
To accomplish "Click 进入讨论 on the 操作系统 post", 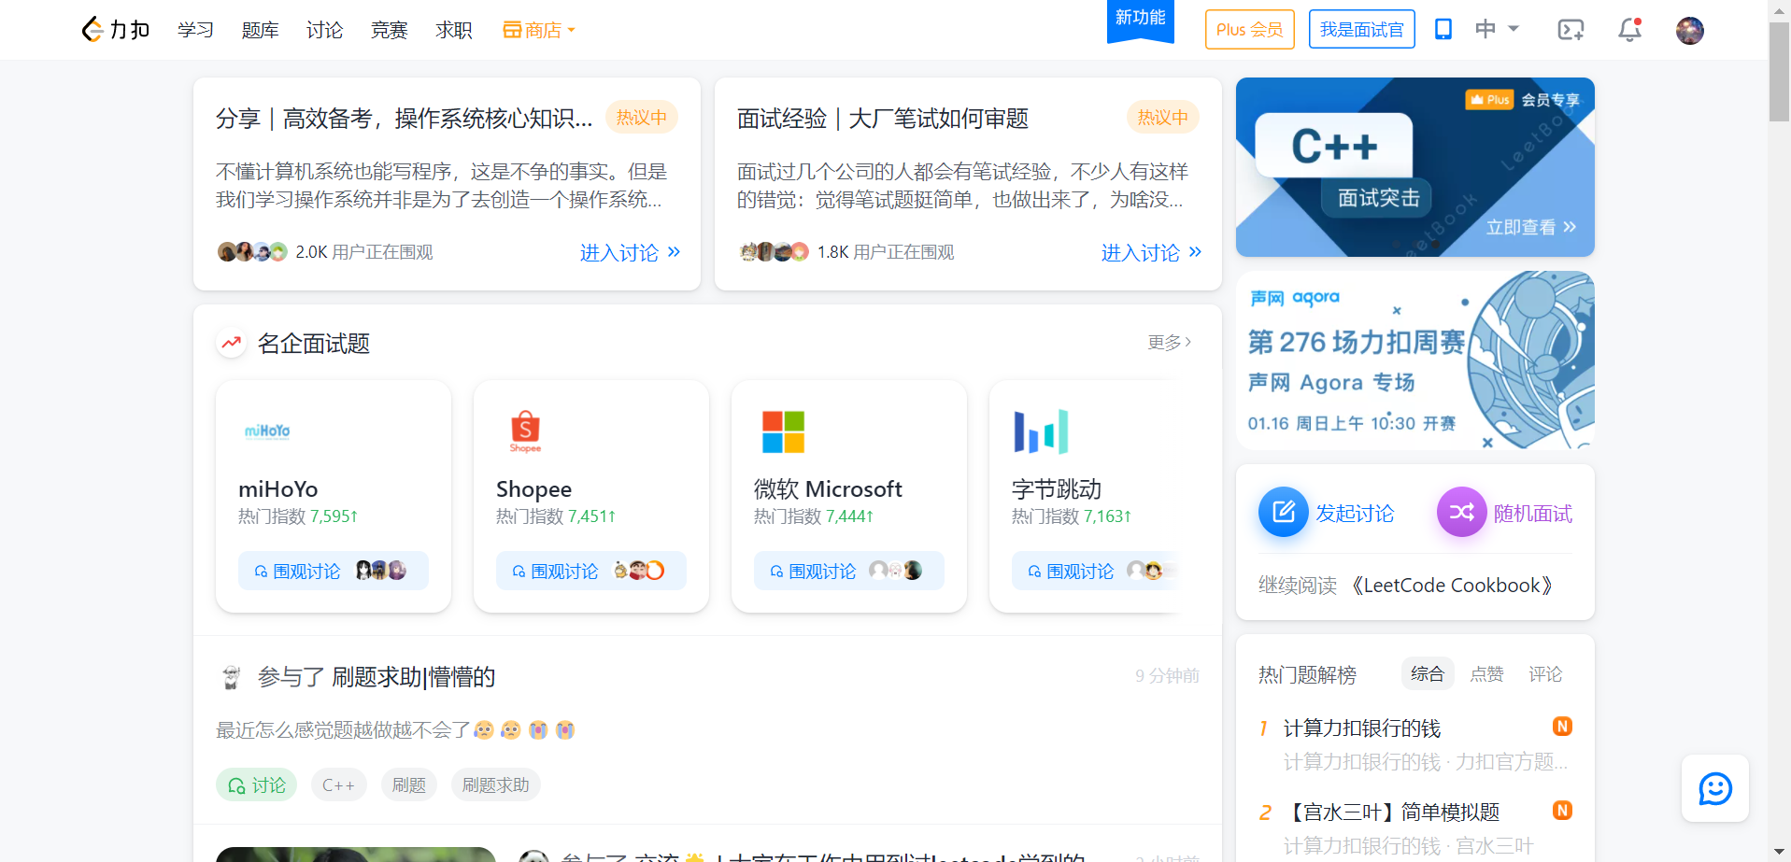I will click(630, 252).
